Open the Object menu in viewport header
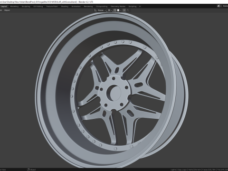The height and width of the screenshot is (171, 228). point(7,10)
